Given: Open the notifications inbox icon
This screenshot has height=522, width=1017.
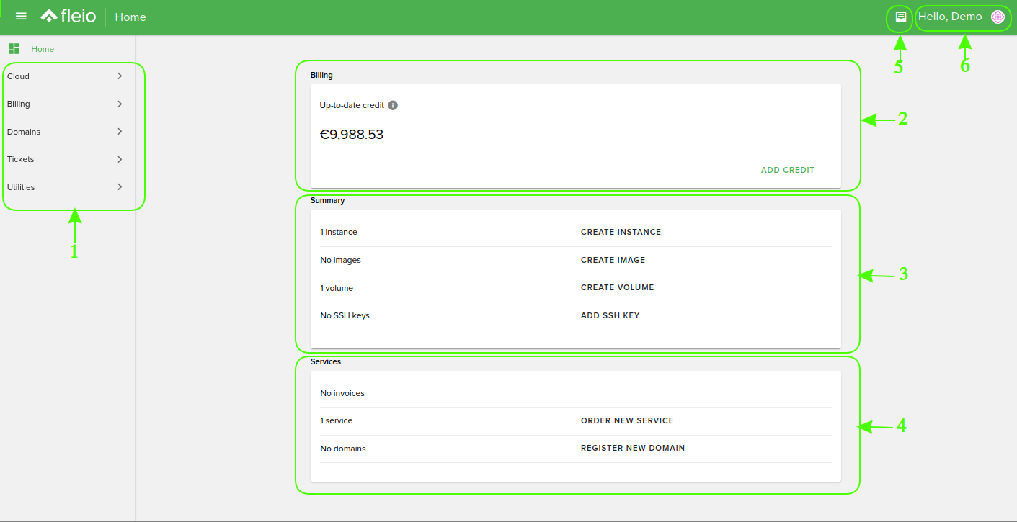Looking at the screenshot, I should 899,16.
